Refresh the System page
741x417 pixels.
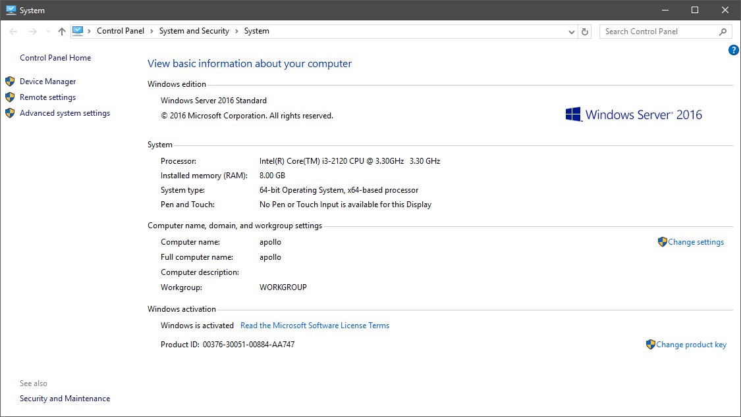(x=585, y=32)
